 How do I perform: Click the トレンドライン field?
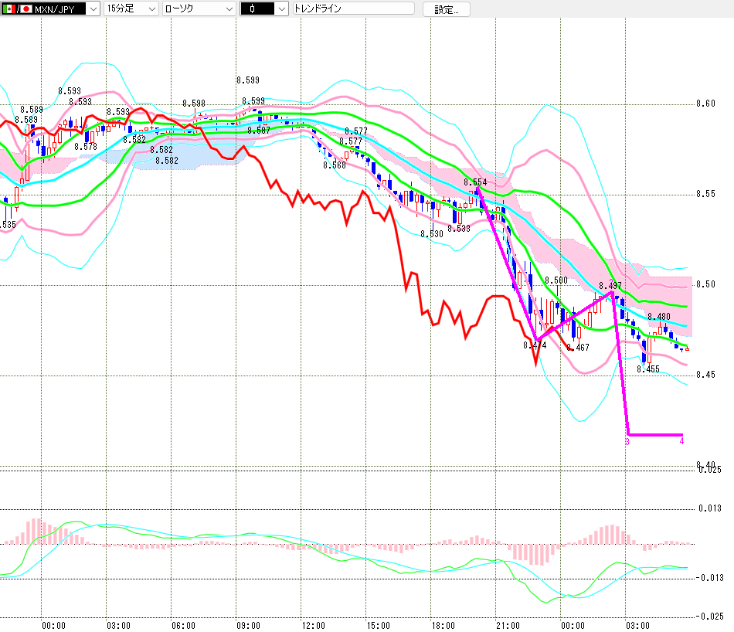coord(353,8)
